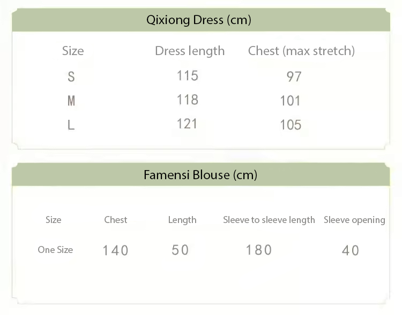Select the 40 sleeve opening value

351,250
